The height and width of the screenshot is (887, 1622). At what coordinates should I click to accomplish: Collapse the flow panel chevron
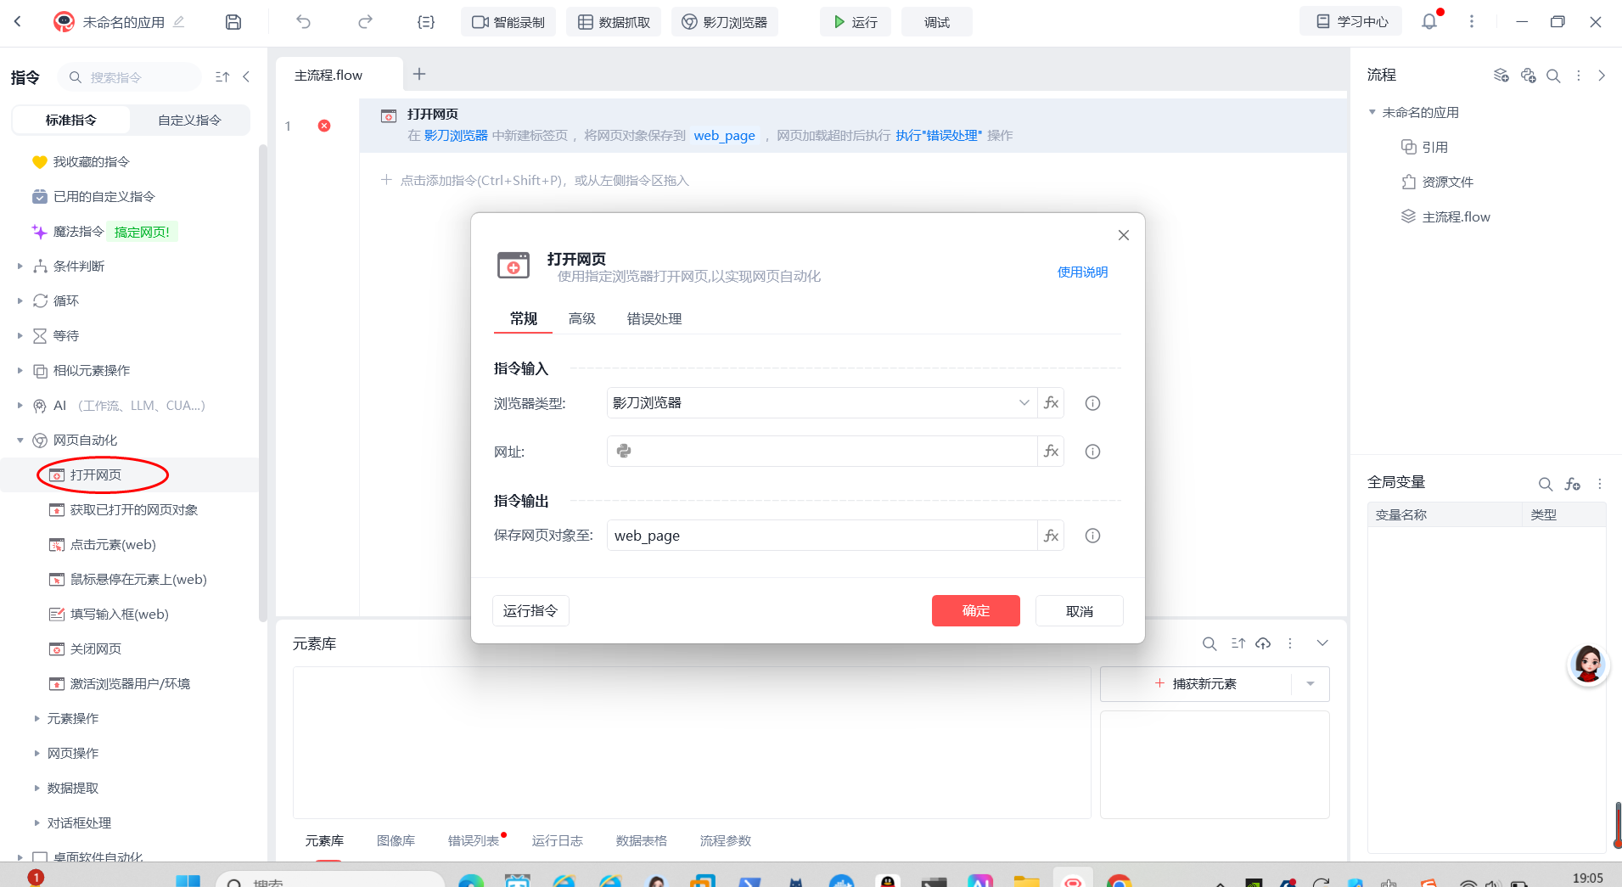(1602, 76)
